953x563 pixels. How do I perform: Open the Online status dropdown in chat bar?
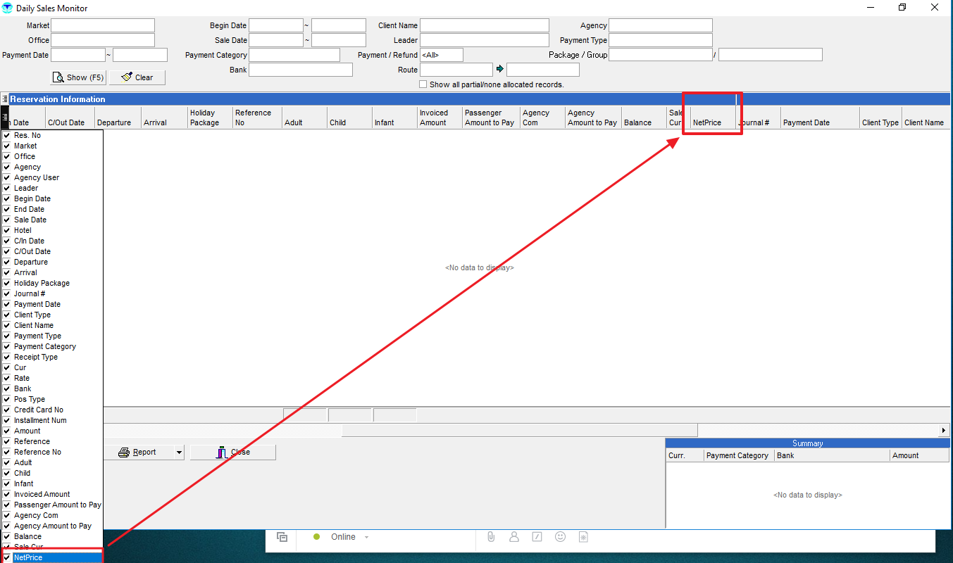[x=366, y=537]
